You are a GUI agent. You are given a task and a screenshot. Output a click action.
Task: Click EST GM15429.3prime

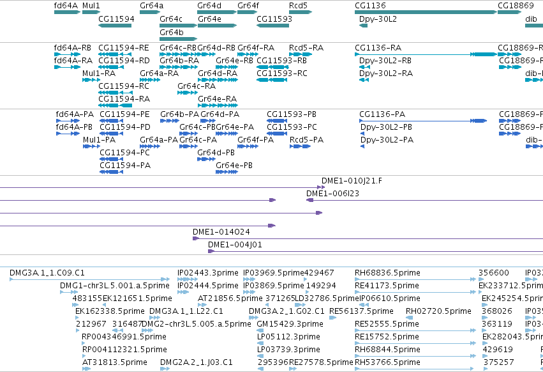pyautogui.click(x=260, y=330)
